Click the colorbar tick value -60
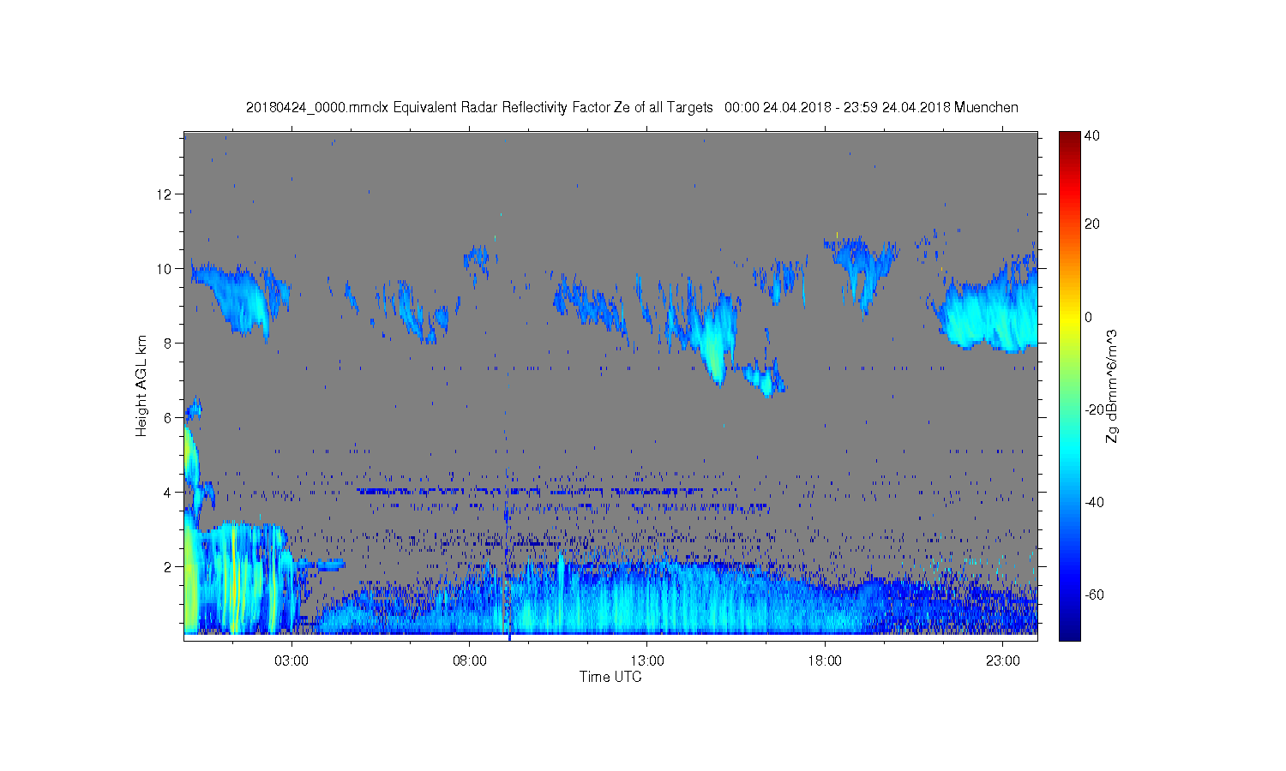The image size is (1286, 771). [x=1094, y=595]
